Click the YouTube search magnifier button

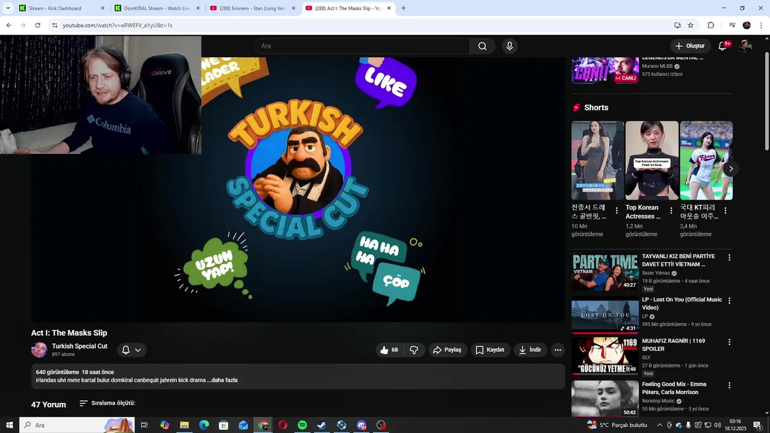[482, 46]
